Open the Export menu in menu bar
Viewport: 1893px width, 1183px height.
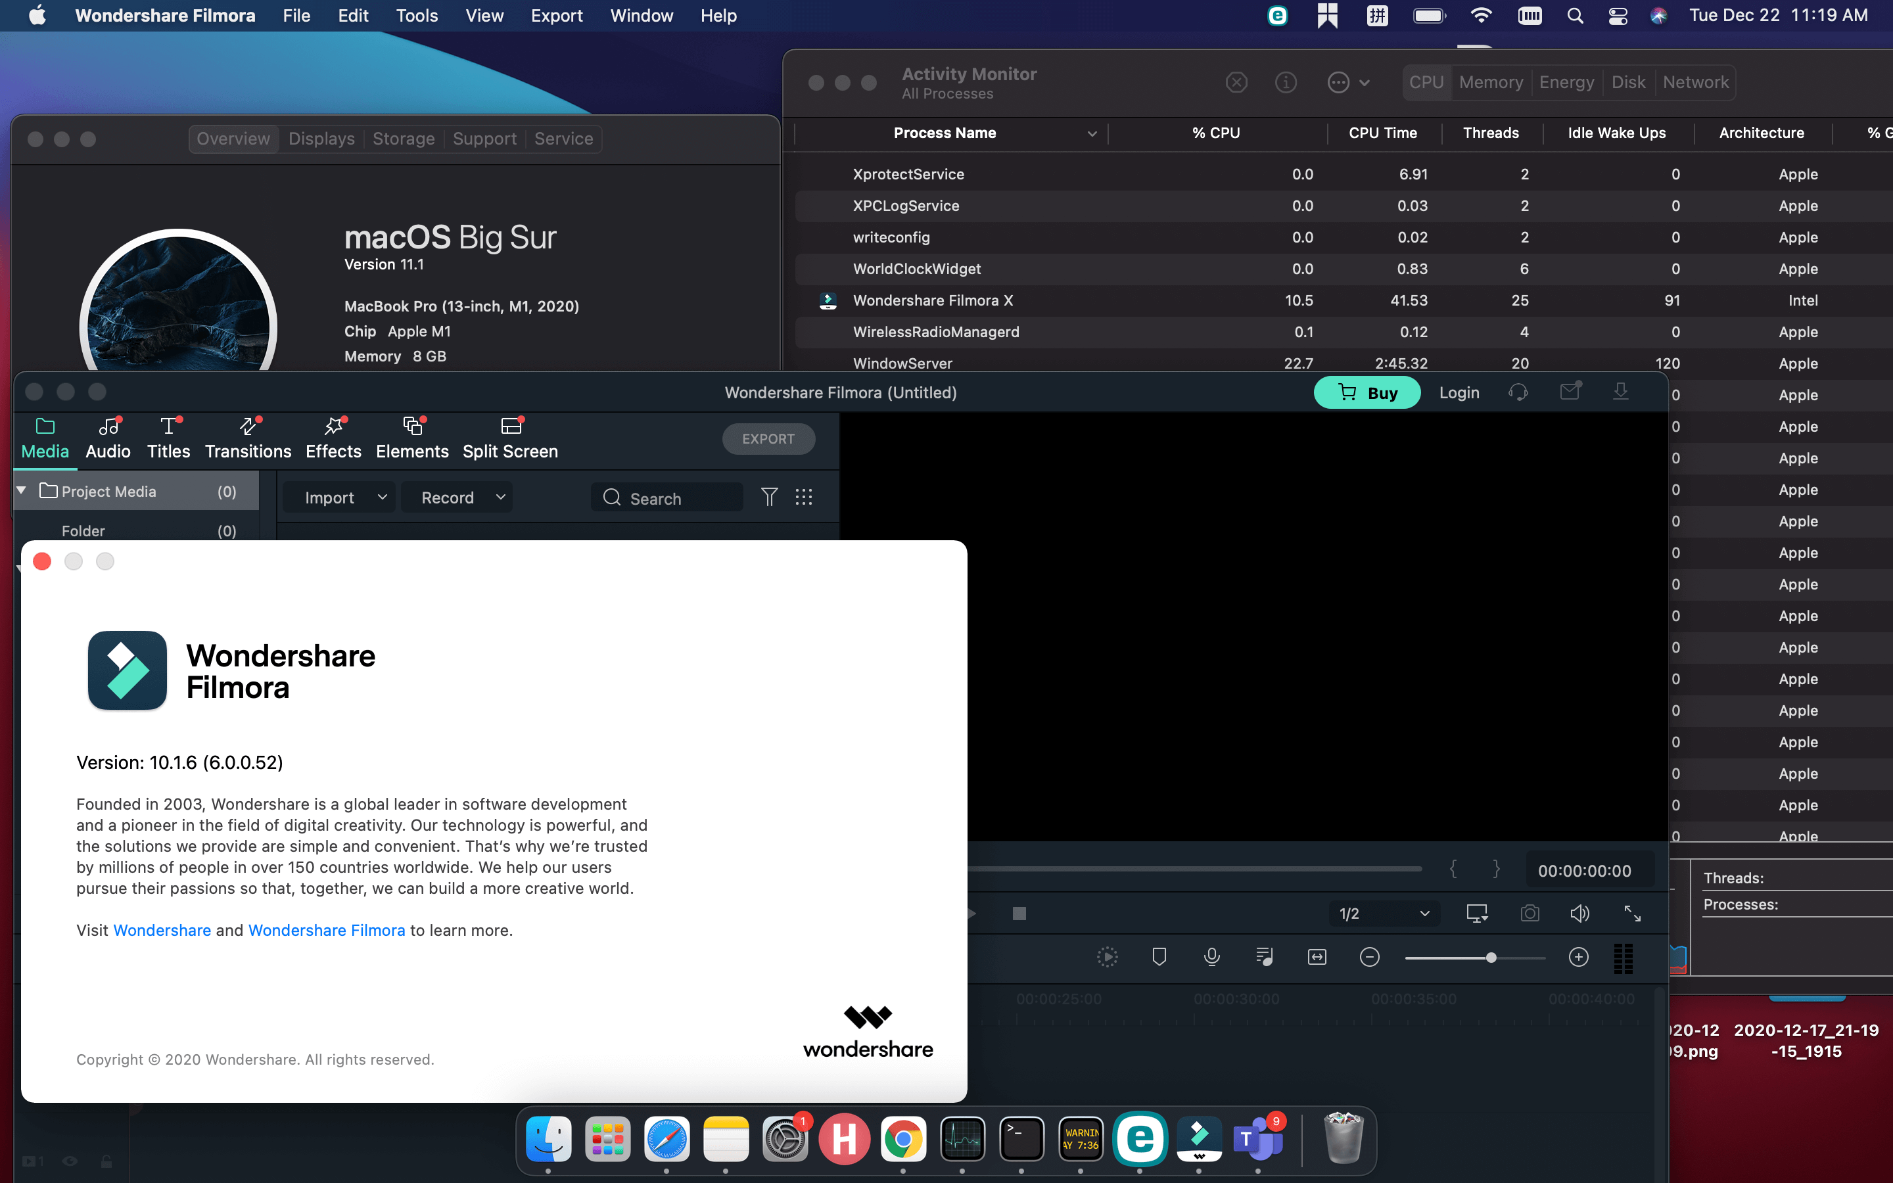pos(556,16)
